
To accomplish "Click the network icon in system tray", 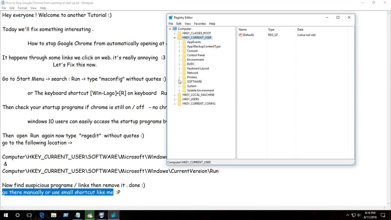I will click(353, 215).
